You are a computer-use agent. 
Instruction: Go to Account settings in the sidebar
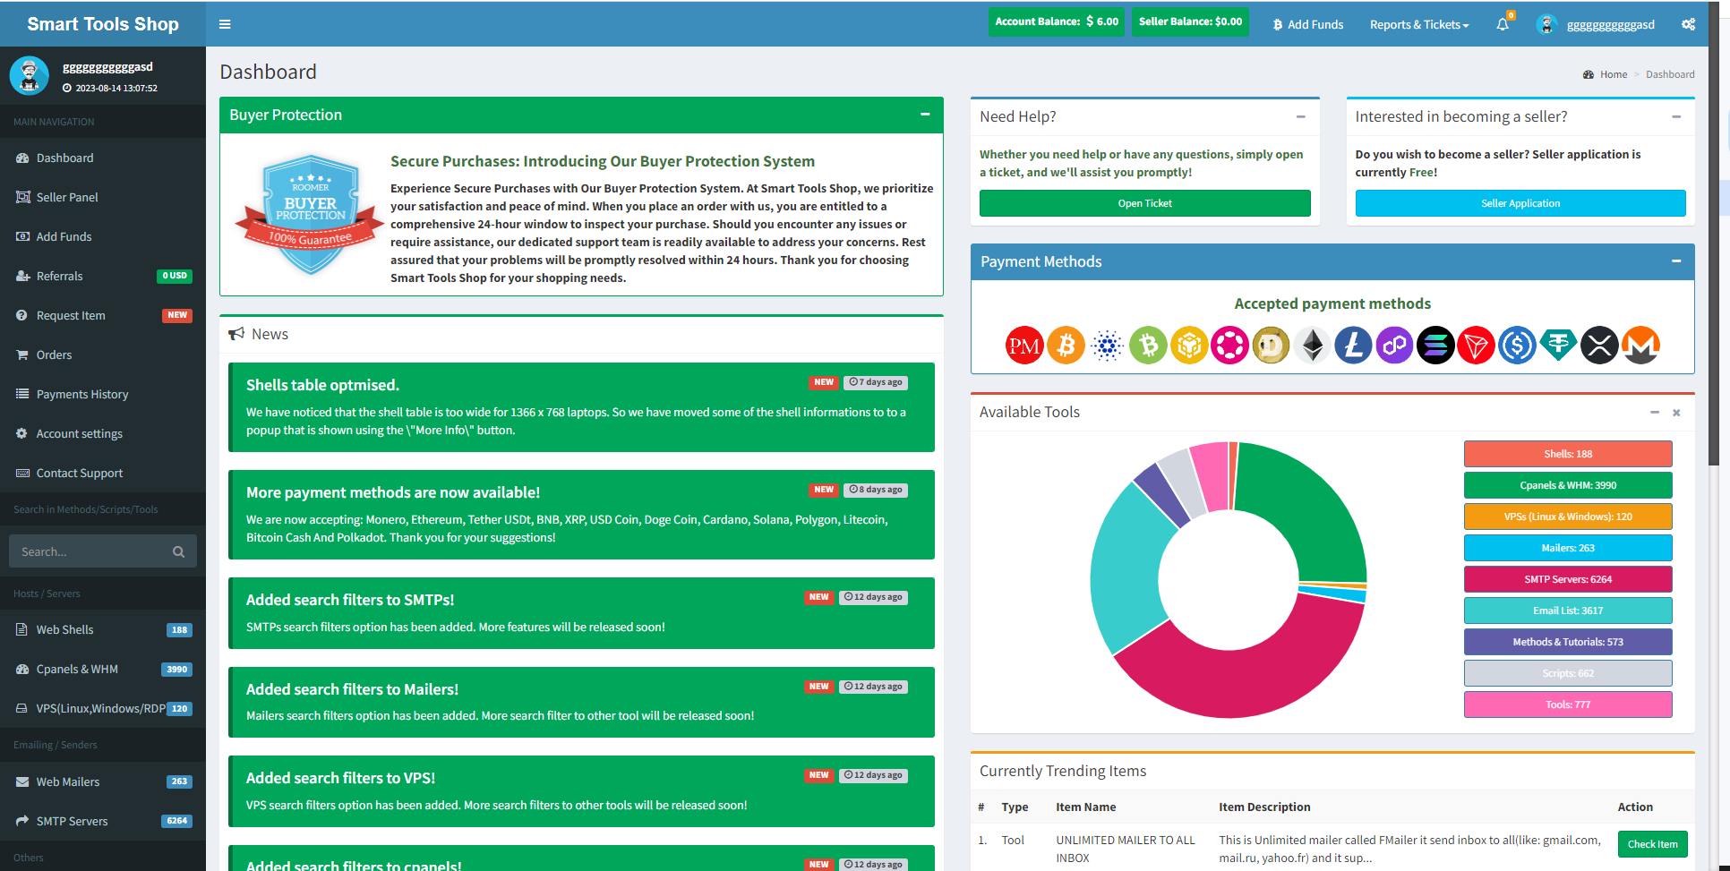coord(80,433)
